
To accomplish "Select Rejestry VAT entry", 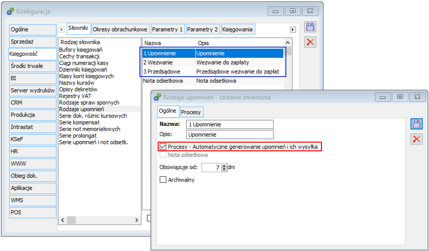I will 100,96.
